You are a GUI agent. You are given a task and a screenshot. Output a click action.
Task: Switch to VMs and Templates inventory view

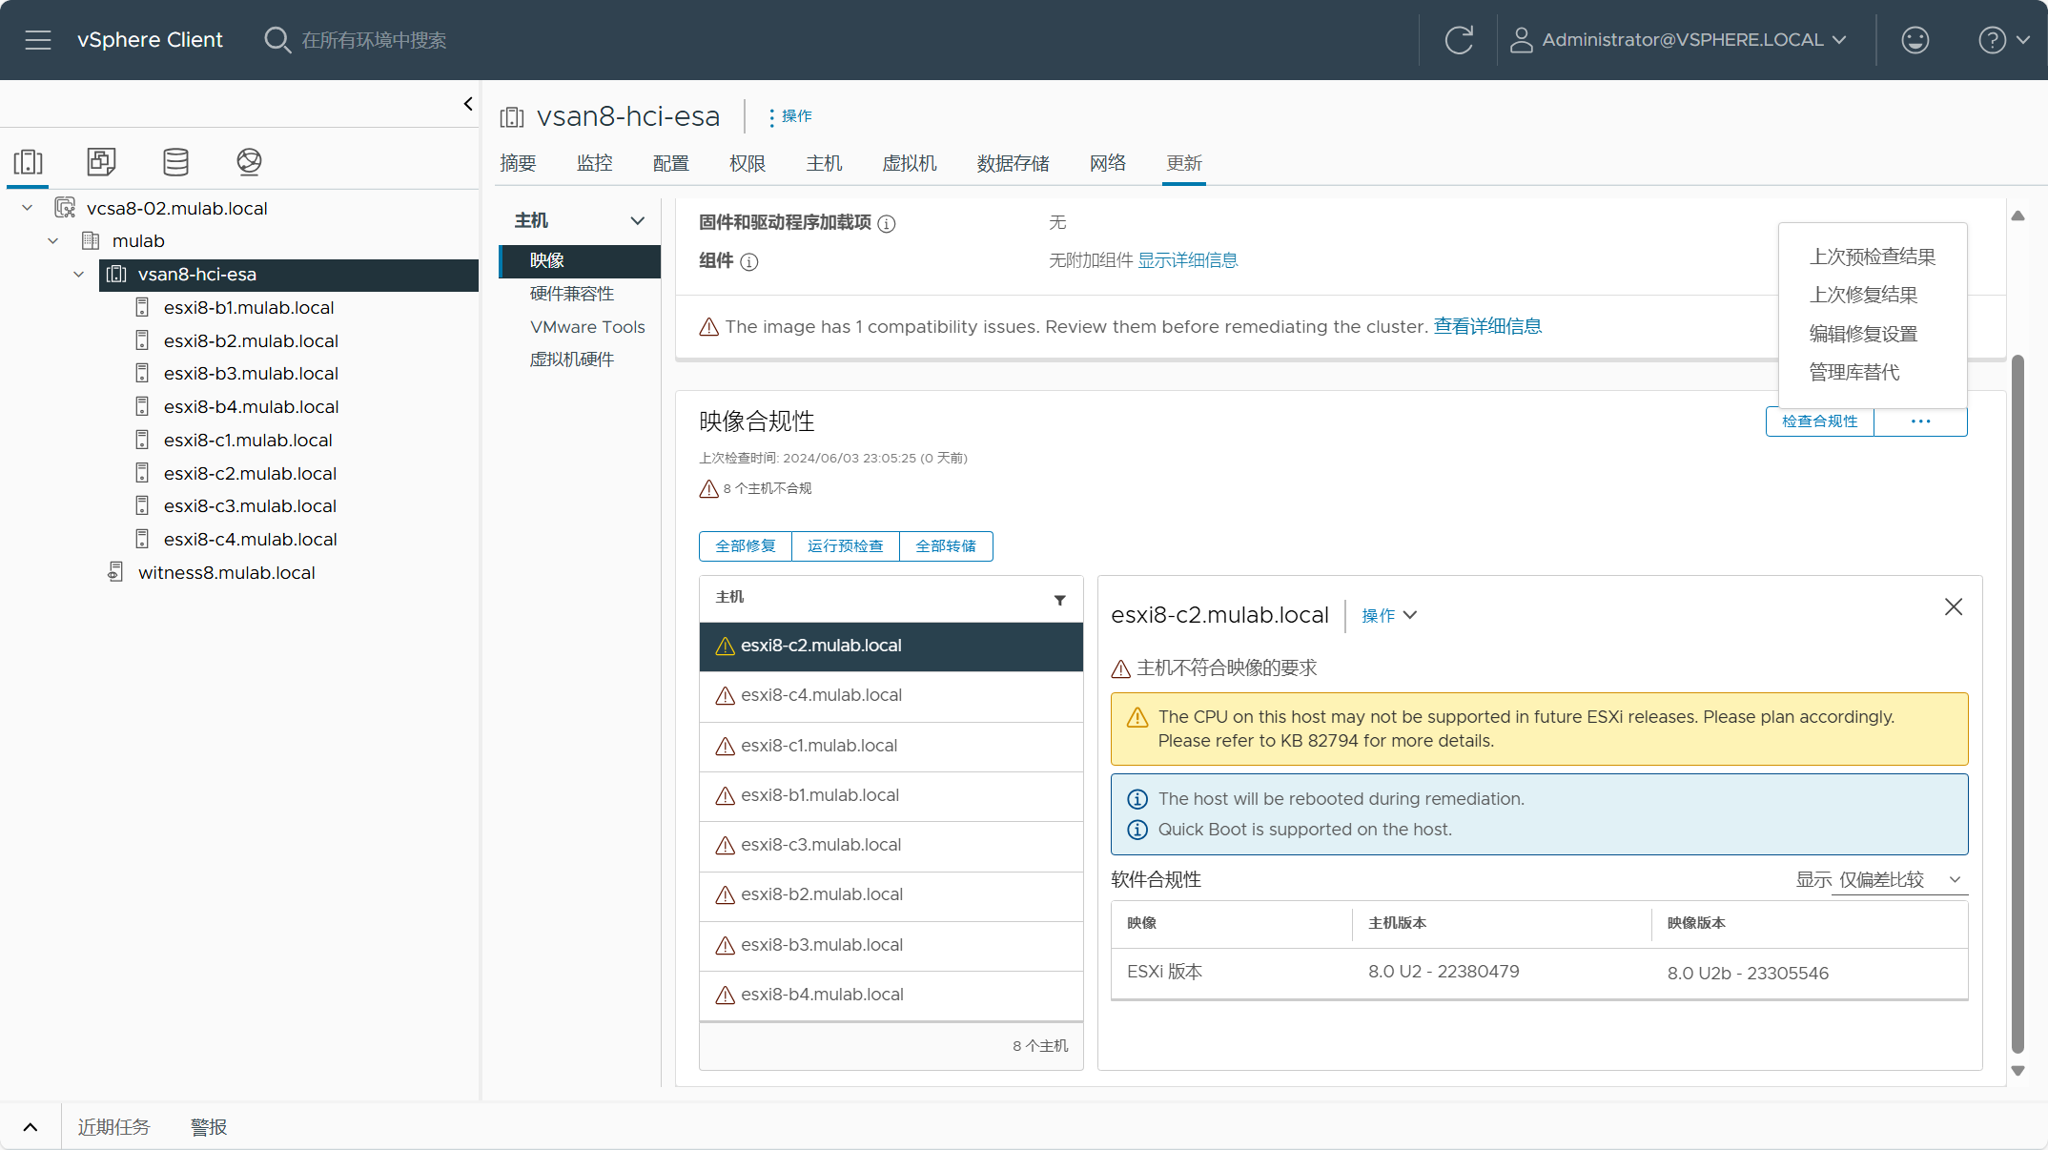click(101, 161)
